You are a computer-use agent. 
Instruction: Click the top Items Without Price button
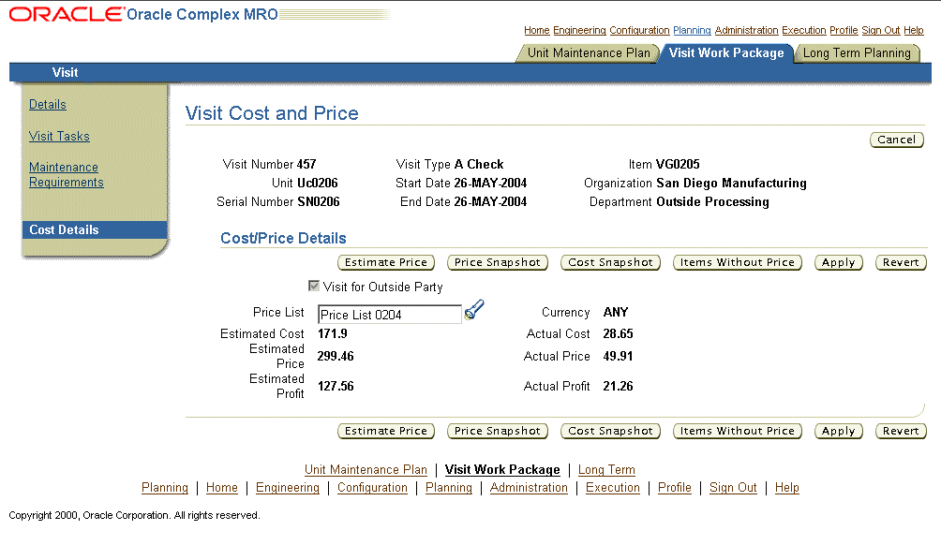(737, 262)
